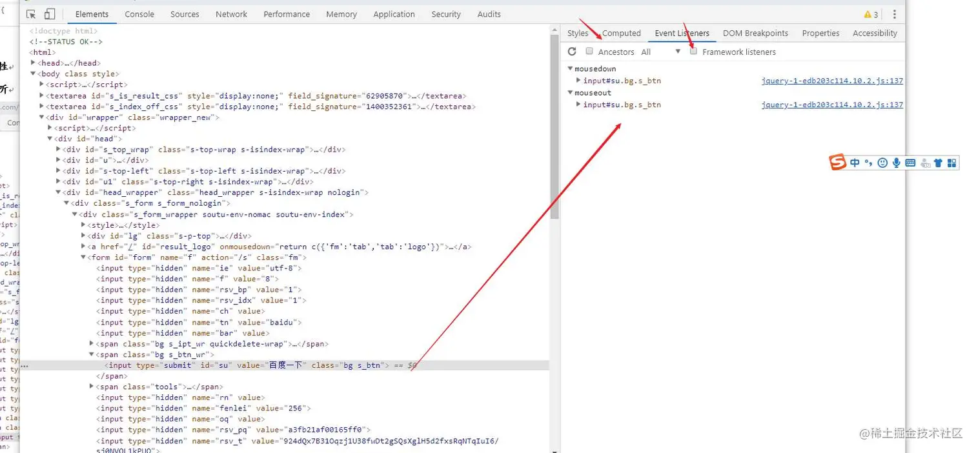
Task: Open the Performance tab
Action: click(287, 14)
